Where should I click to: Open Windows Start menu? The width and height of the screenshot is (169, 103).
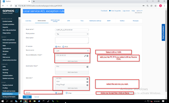point(2,101)
